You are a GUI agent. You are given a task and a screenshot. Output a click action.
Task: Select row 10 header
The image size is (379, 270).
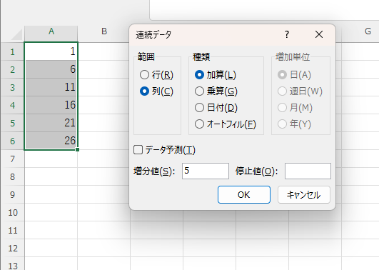point(13,213)
